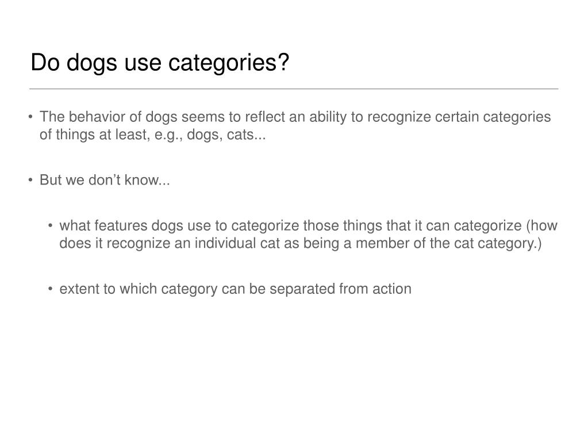This screenshot has width=588, height=441.
Task: Click the word 'Do' starting the title
Action: pos(45,62)
